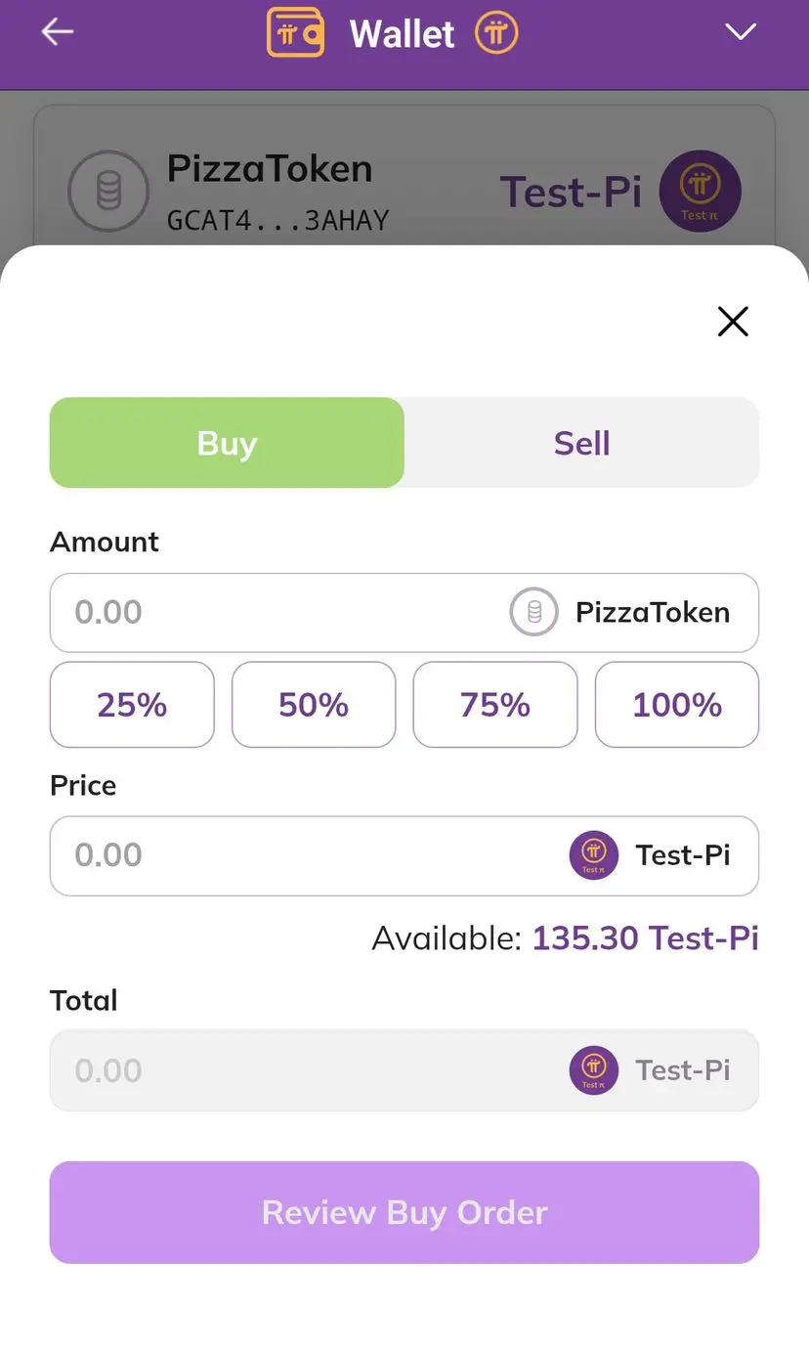Click the orange wallet icon in the header
The width and height of the screenshot is (809, 1350).
tap(295, 32)
